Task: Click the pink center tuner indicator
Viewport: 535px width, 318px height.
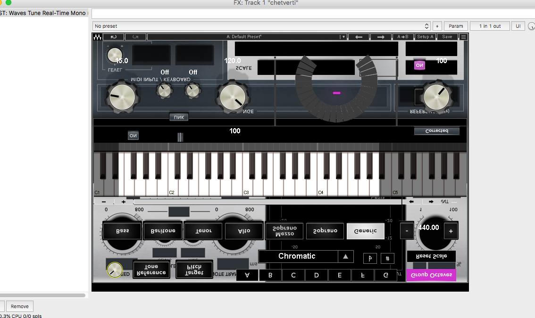Action: [x=336, y=93]
